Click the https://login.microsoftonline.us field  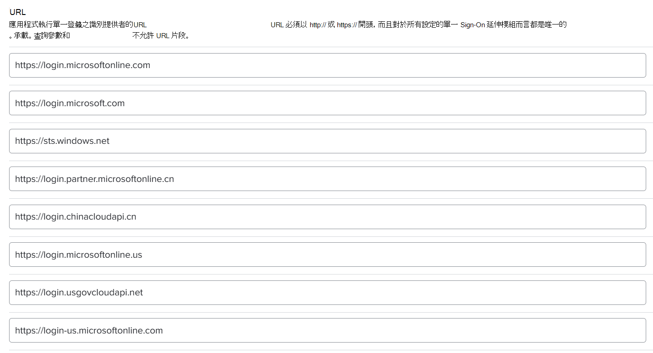(327, 255)
